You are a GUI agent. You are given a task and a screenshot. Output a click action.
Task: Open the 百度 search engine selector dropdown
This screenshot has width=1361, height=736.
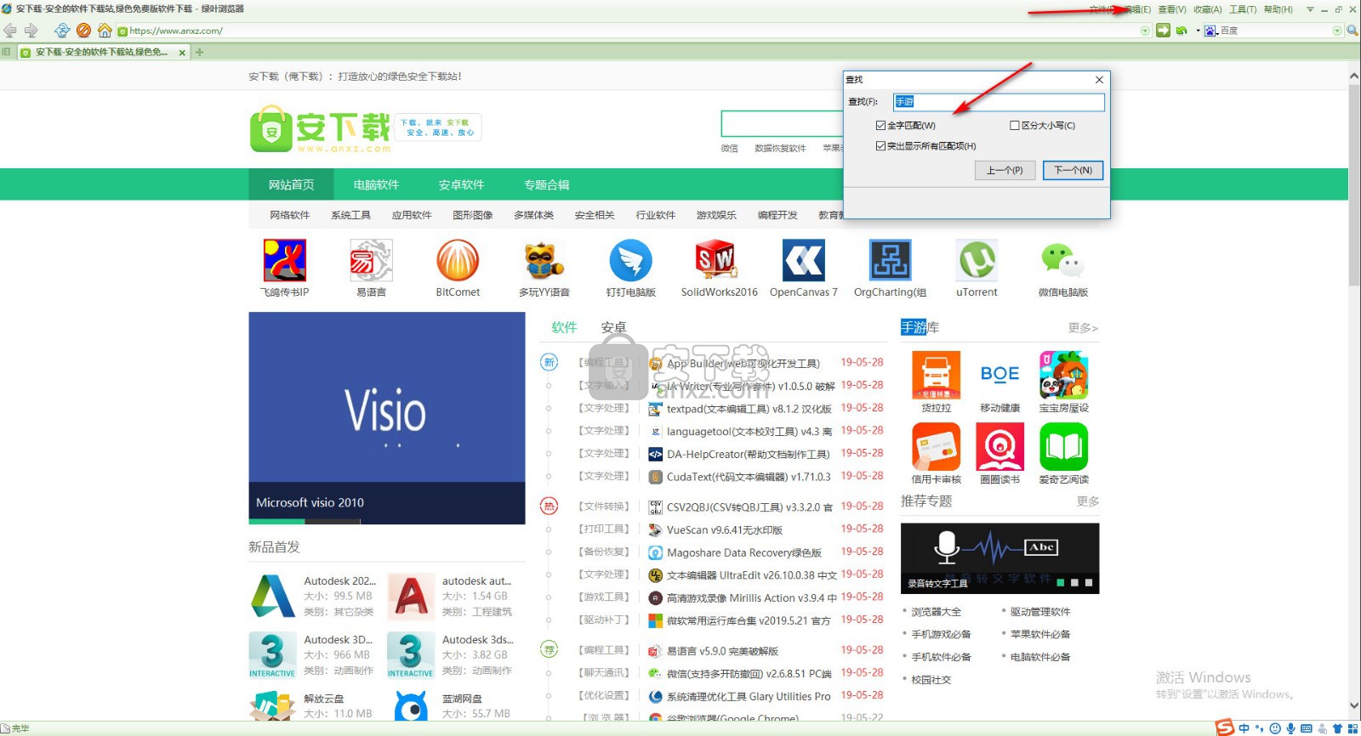point(1210,31)
